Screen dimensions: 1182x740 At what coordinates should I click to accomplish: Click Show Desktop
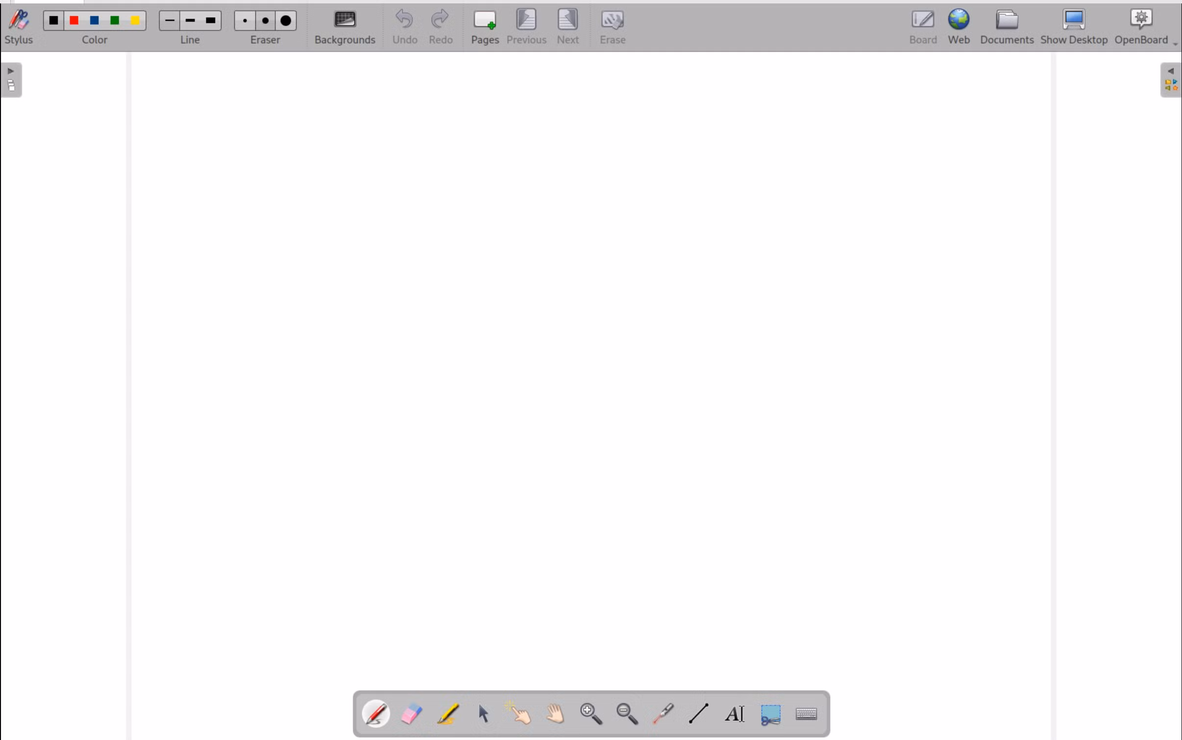(1074, 27)
